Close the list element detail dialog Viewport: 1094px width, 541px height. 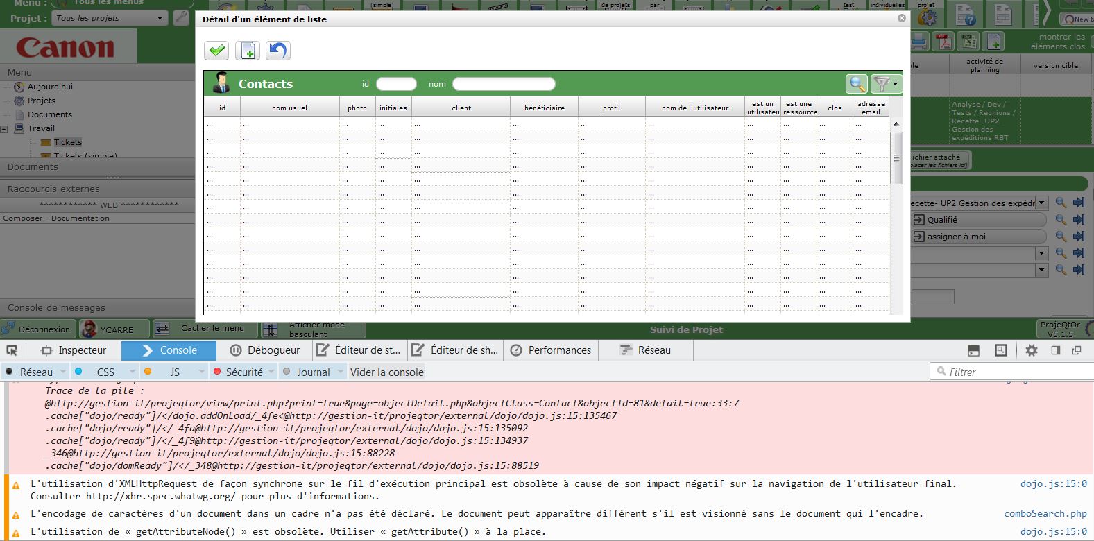[x=902, y=18]
